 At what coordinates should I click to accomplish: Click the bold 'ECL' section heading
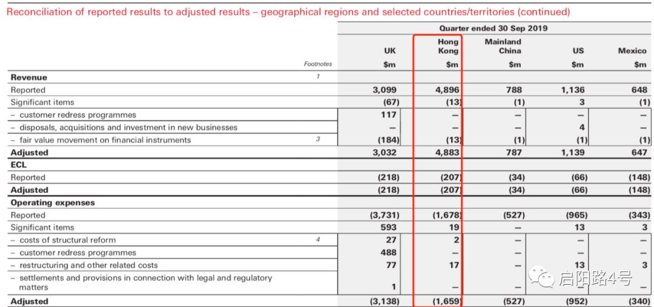(x=18, y=165)
